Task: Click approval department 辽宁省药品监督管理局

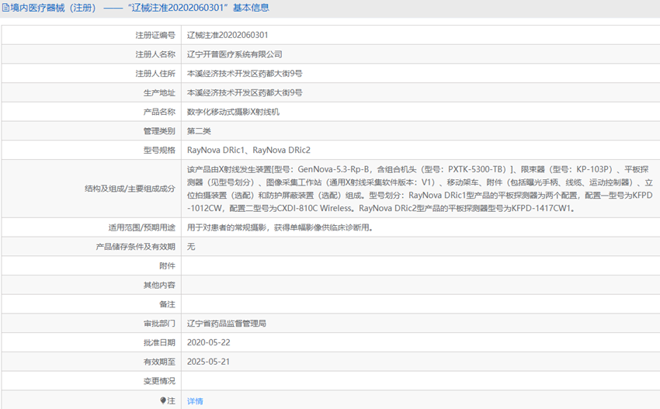Action: (x=227, y=324)
